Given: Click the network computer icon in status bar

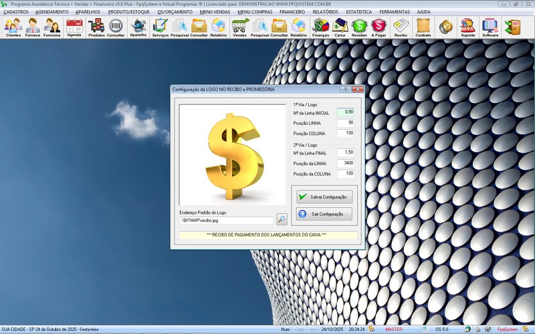Looking at the screenshot, I should pos(487,329).
